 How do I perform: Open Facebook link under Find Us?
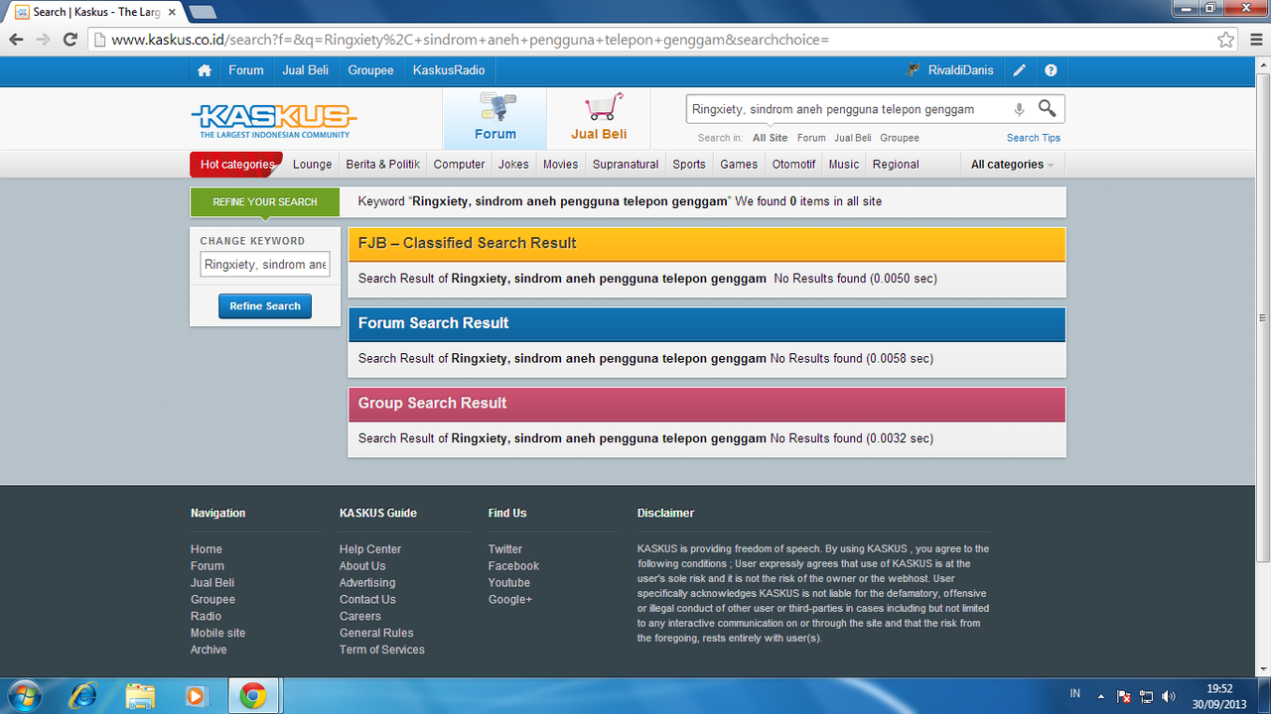tap(513, 566)
